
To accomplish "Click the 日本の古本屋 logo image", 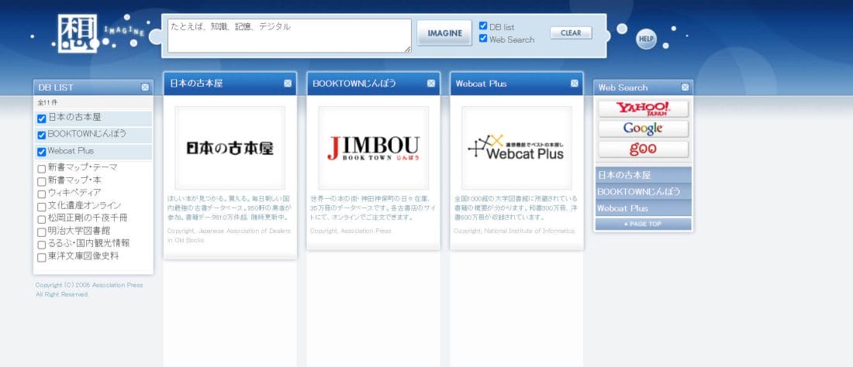I will click(x=230, y=148).
